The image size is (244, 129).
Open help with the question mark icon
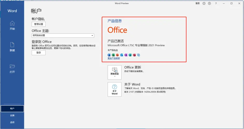click(216, 3)
